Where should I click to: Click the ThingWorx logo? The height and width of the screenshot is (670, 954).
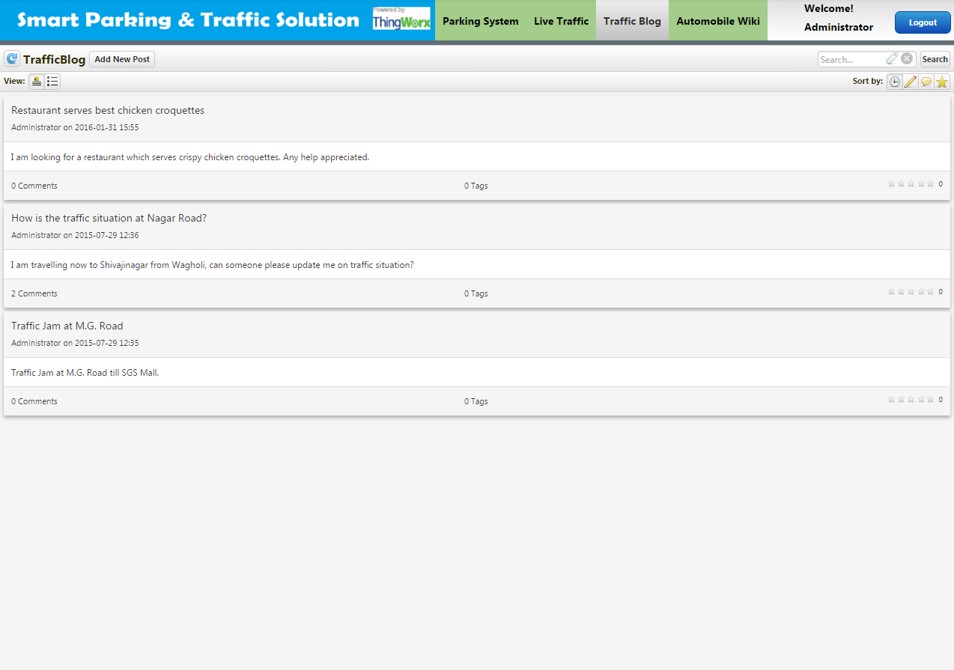(401, 19)
